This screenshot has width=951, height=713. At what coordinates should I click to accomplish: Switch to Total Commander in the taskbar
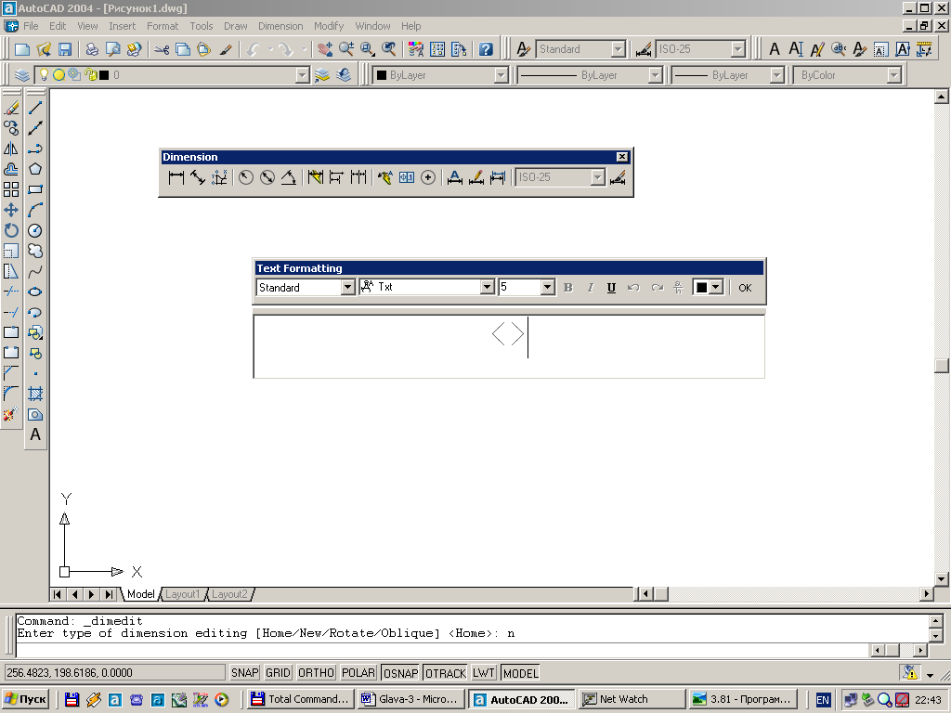(300, 699)
